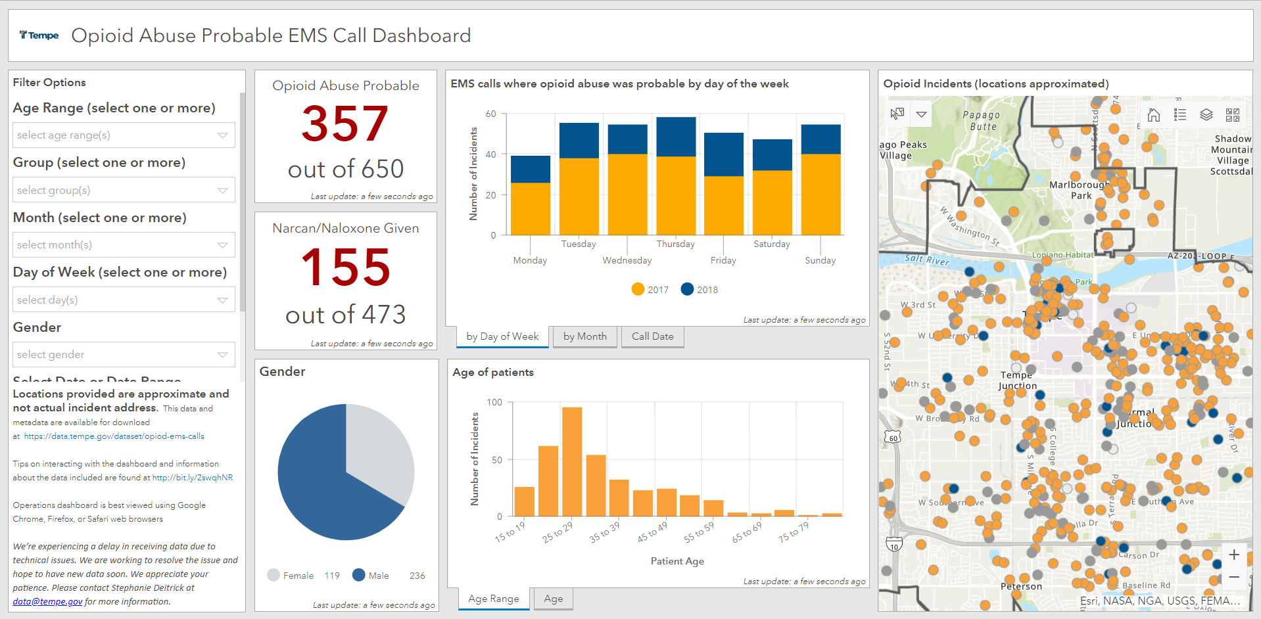Reset map to default home extent
This screenshot has height=619, width=1261.
pos(1153,115)
